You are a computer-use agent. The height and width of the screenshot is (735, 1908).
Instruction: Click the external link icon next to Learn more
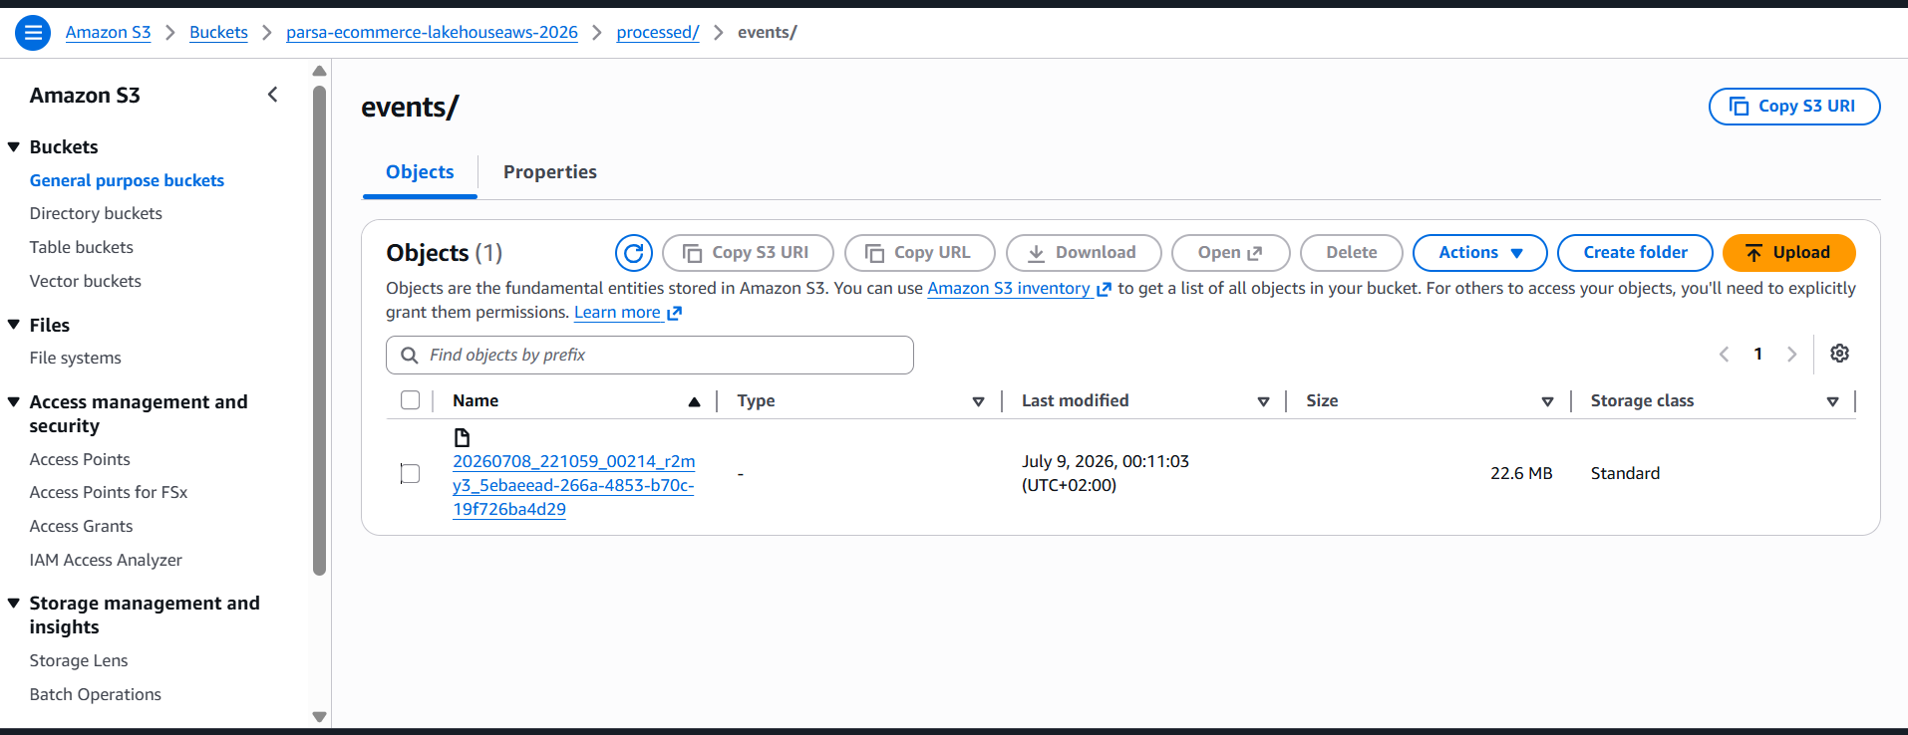[675, 313]
